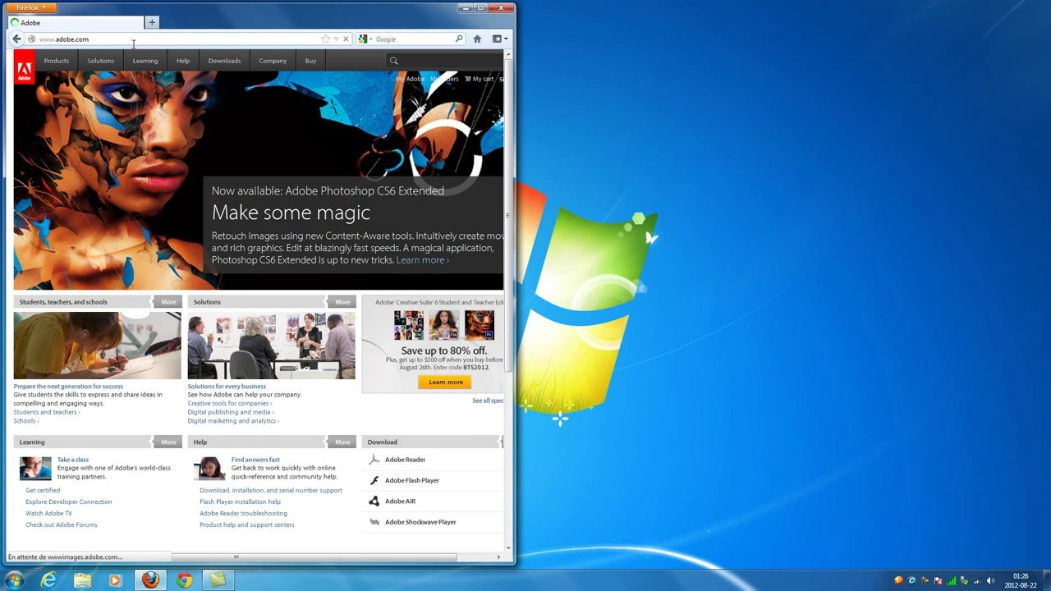Open the Buy menu
1051x591 pixels.
[x=310, y=61]
